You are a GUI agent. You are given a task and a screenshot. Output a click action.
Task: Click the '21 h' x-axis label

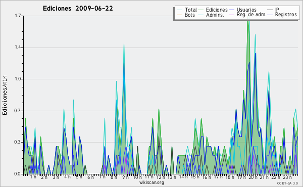click(x=264, y=177)
